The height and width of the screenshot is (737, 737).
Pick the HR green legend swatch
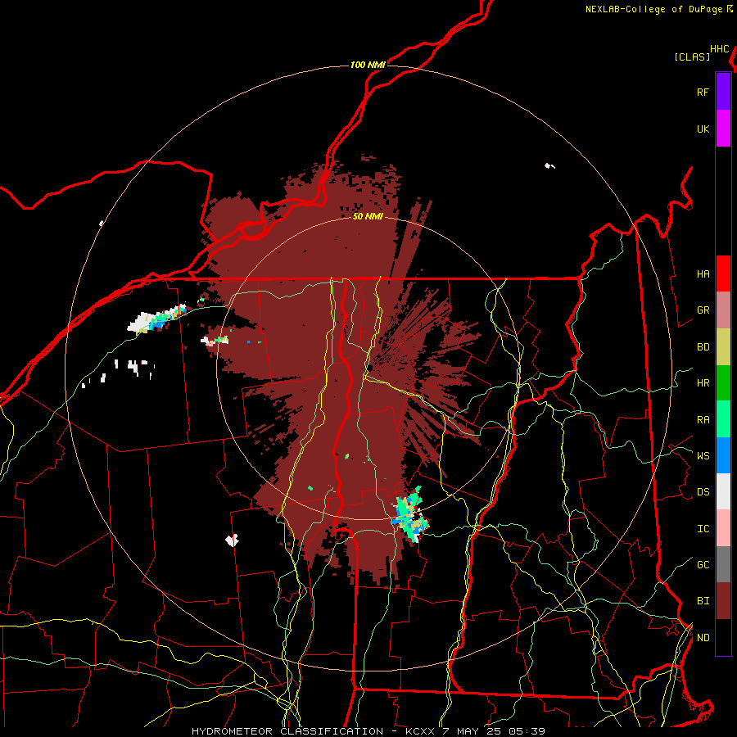(723, 383)
